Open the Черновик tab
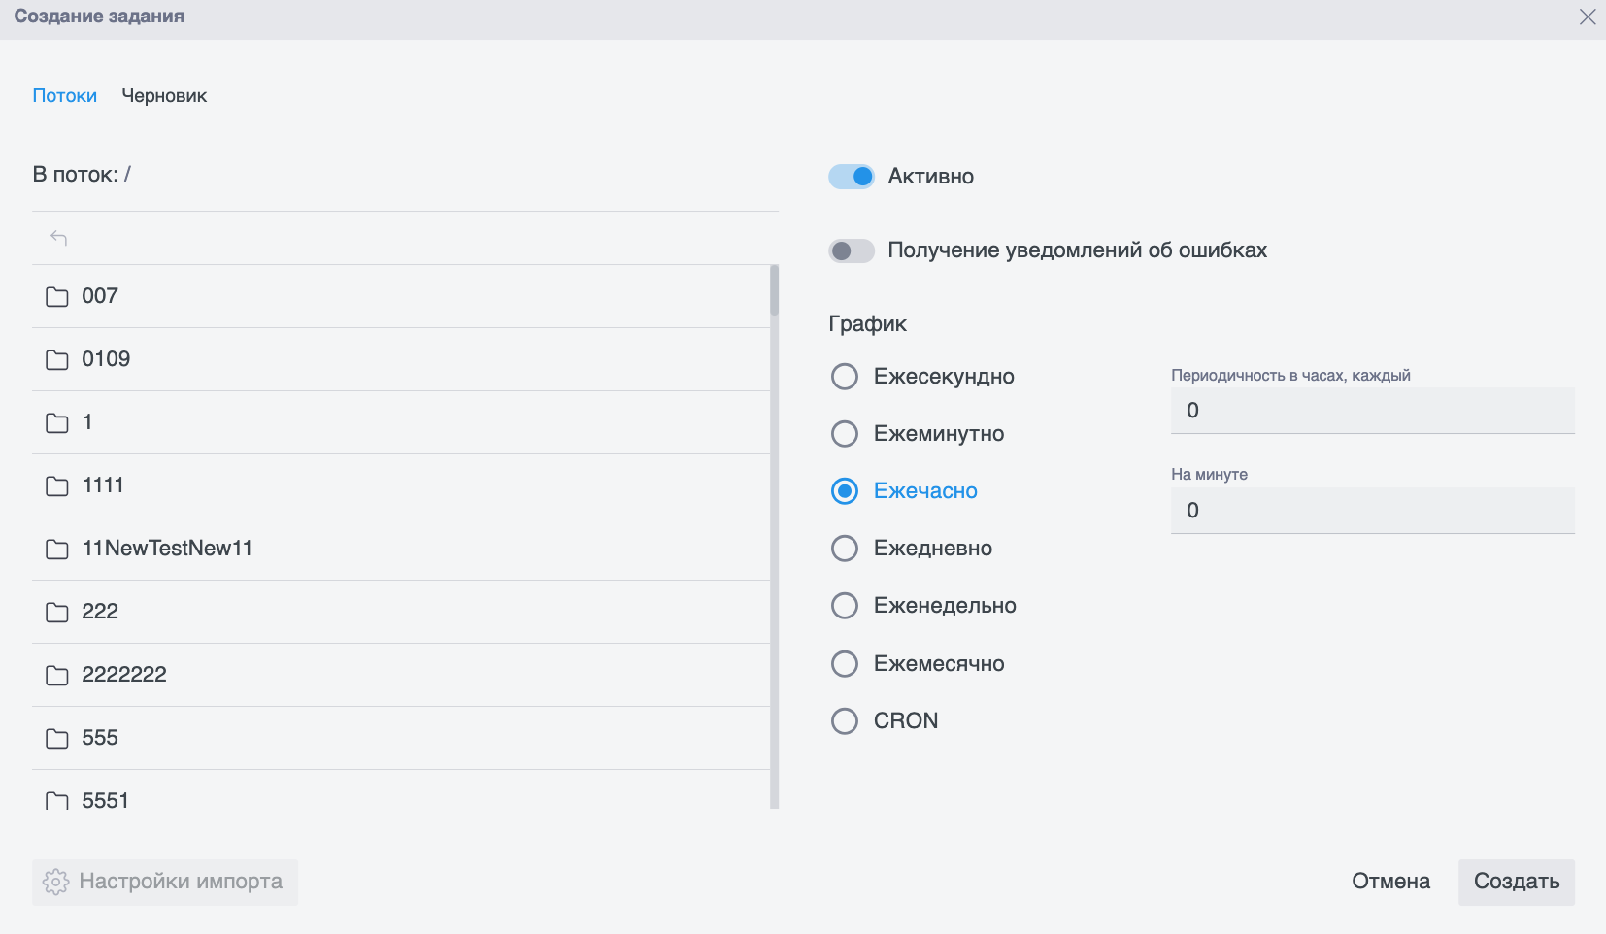 point(164,96)
